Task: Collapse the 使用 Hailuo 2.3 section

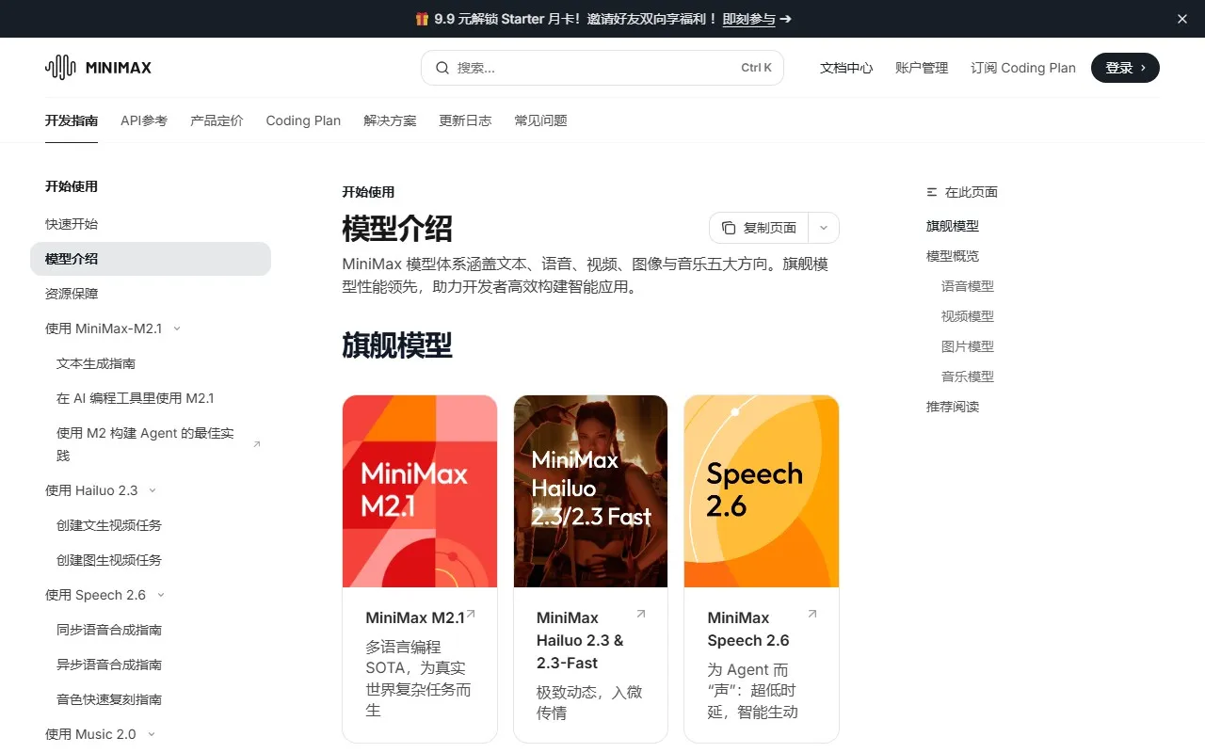Action: [153, 490]
